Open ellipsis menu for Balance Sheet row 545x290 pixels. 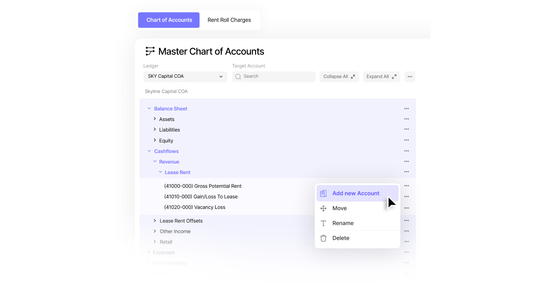coord(406,109)
